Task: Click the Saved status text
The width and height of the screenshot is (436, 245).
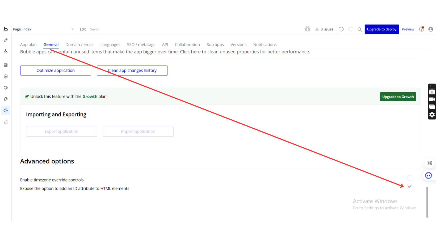Action: pyautogui.click(x=95, y=29)
